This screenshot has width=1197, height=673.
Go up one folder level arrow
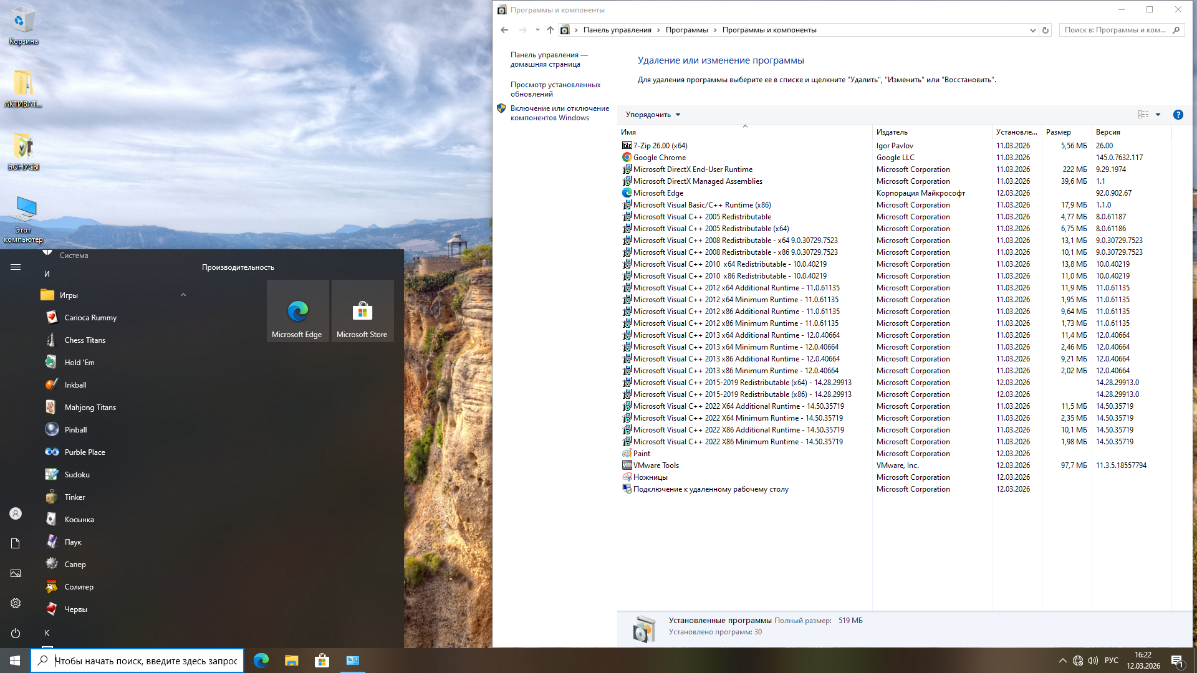coord(550,30)
